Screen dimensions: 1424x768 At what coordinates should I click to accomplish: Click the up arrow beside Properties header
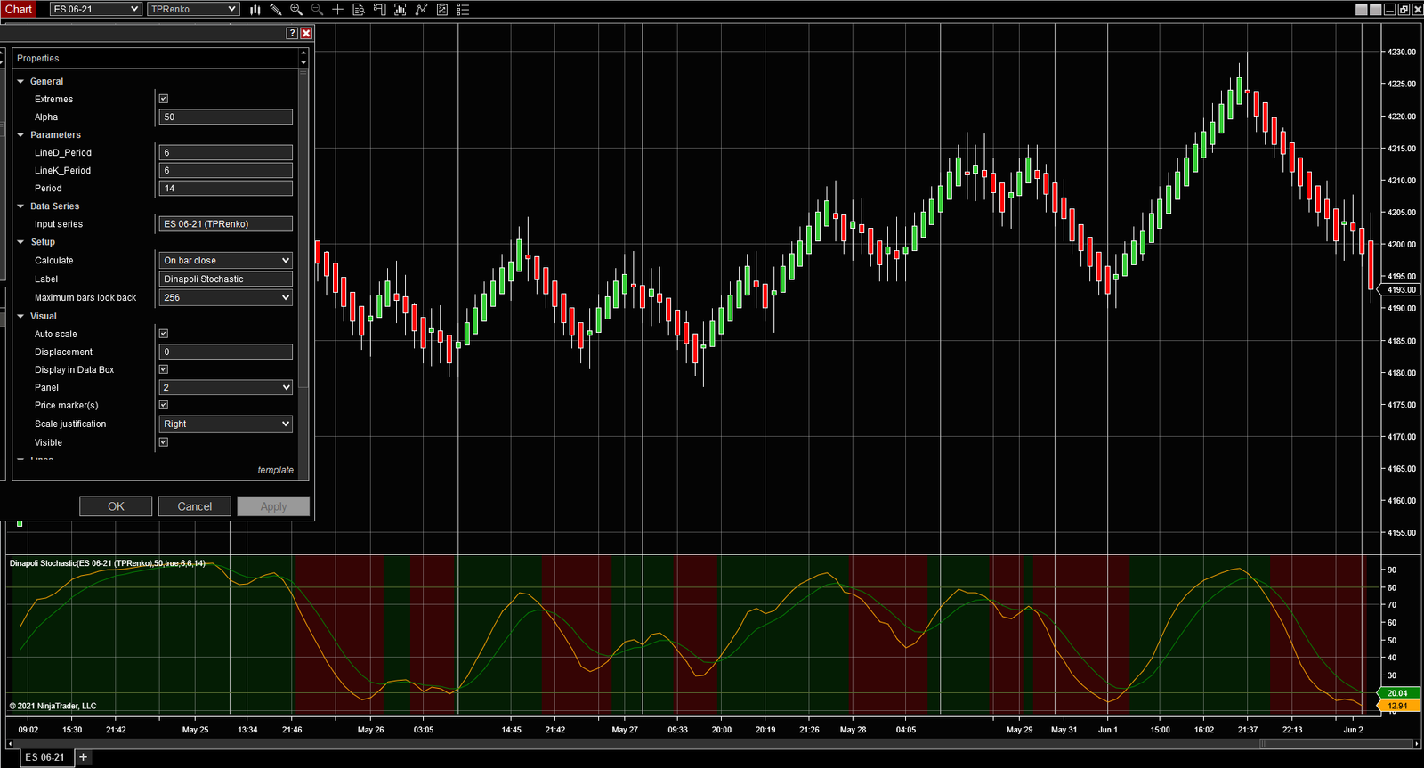[303, 53]
